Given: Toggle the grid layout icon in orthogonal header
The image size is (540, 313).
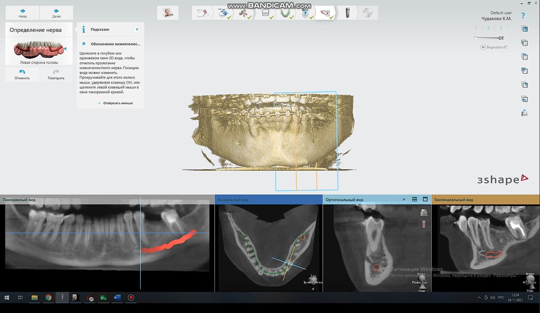Looking at the screenshot, I should [x=414, y=199].
